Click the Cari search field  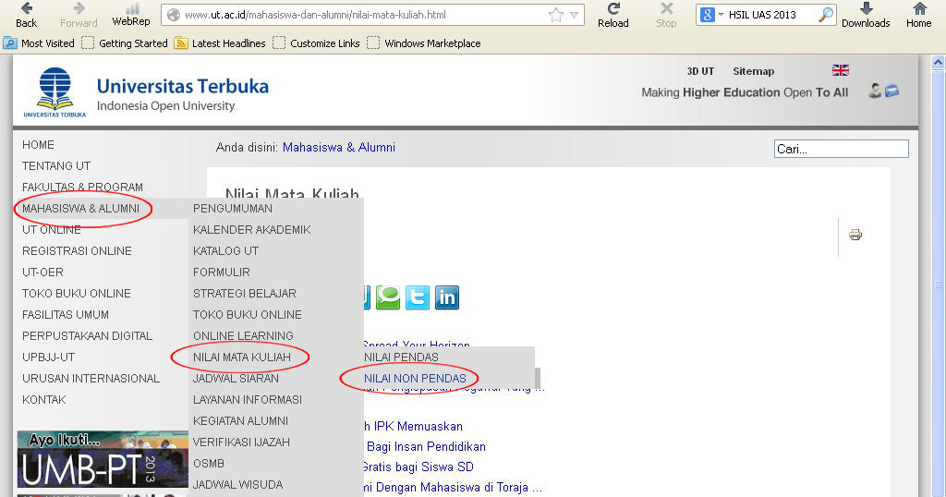(x=841, y=149)
